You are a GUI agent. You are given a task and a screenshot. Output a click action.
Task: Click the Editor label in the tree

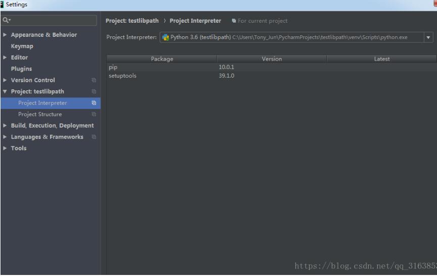tap(19, 58)
